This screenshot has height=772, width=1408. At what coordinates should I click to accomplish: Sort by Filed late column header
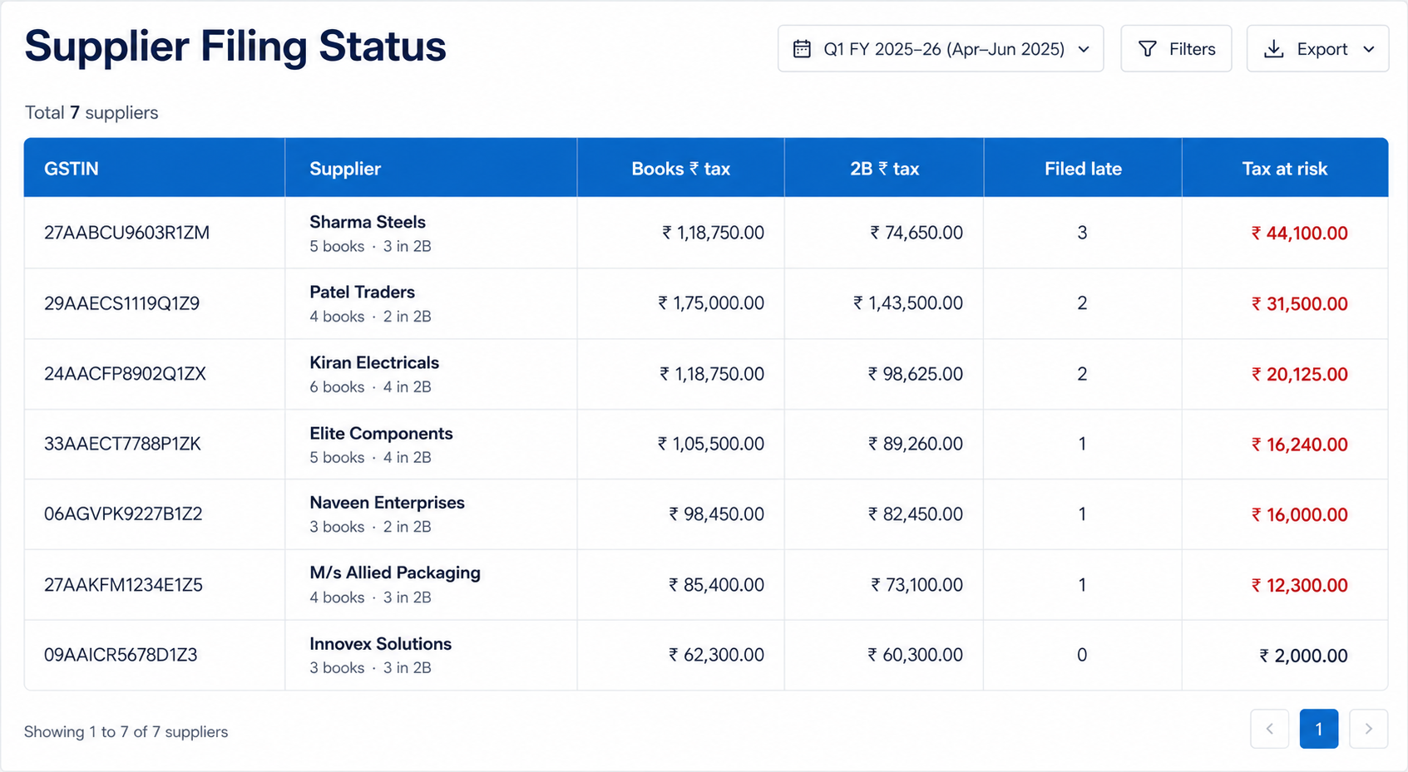tap(1083, 169)
